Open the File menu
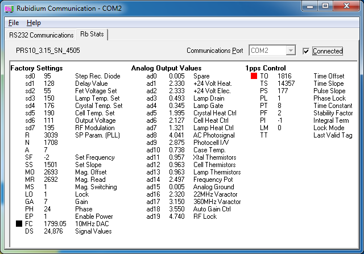The height and width of the screenshot is (254, 364). [x=14, y=23]
